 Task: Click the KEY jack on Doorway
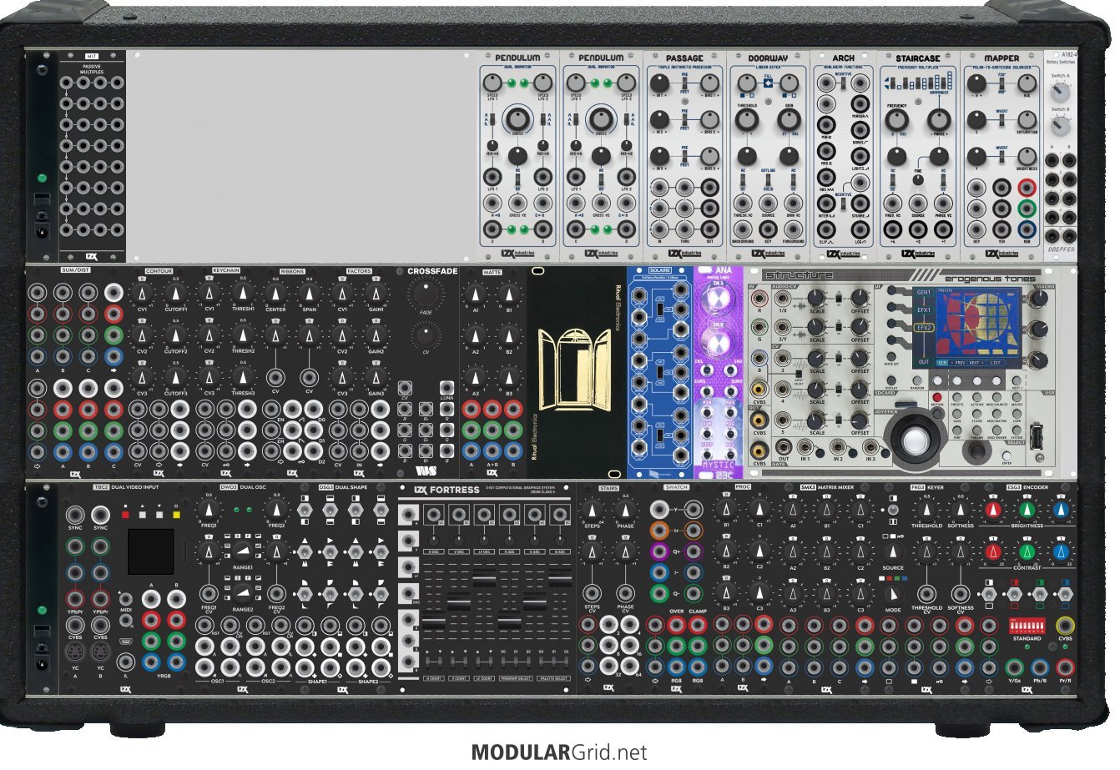(767, 229)
